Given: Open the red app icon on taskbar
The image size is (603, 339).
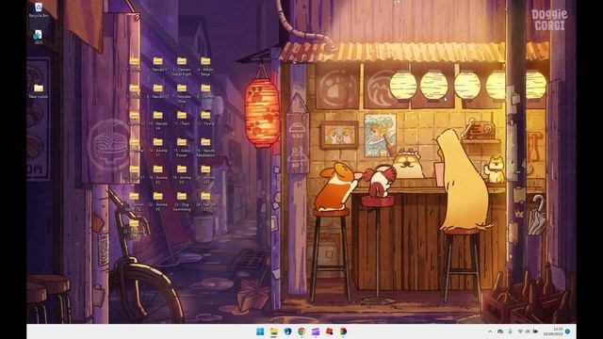Looking at the screenshot, I should (x=329, y=331).
